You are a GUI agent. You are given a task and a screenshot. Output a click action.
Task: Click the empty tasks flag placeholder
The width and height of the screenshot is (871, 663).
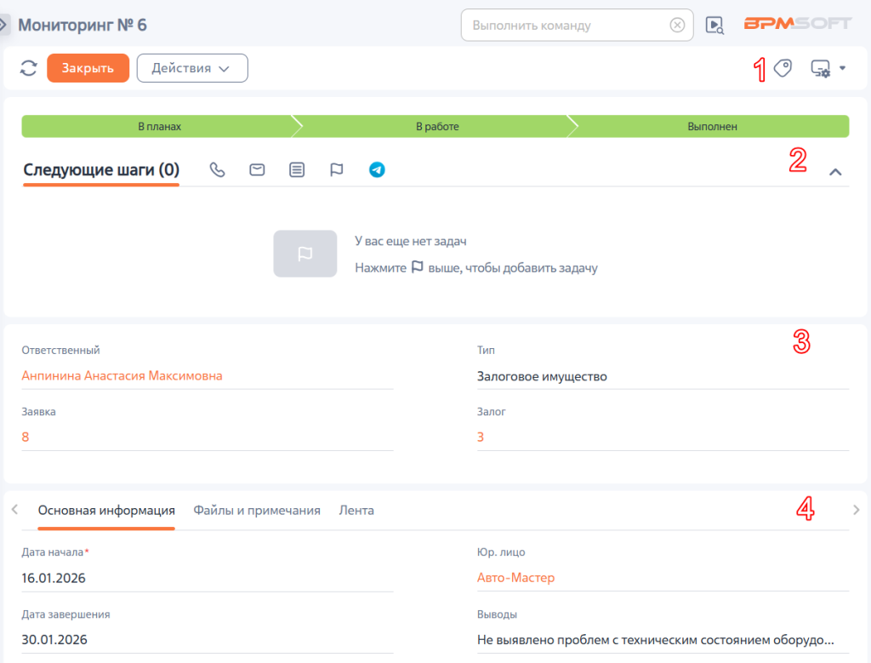[305, 254]
